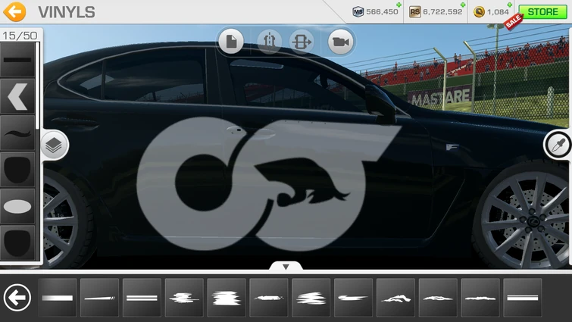Viewport: 572px width, 322px height.
Task: Choose the fourth scribbled stripe vinyl
Action: pos(184,298)
